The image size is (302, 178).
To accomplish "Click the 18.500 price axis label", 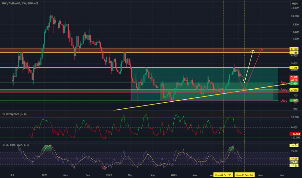I will tap(295, 25).
